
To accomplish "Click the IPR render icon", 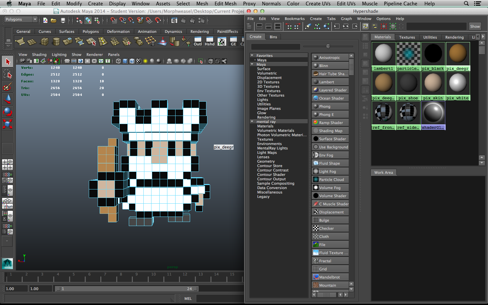I will click(192, 20).
